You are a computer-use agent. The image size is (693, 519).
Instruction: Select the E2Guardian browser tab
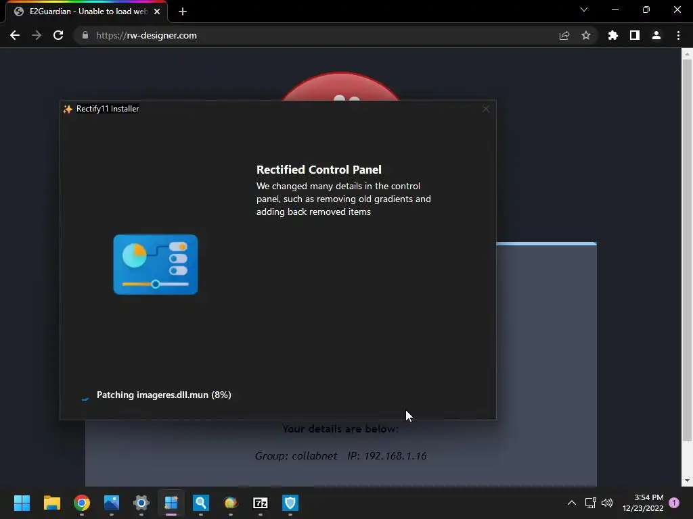tap(86, 11)
